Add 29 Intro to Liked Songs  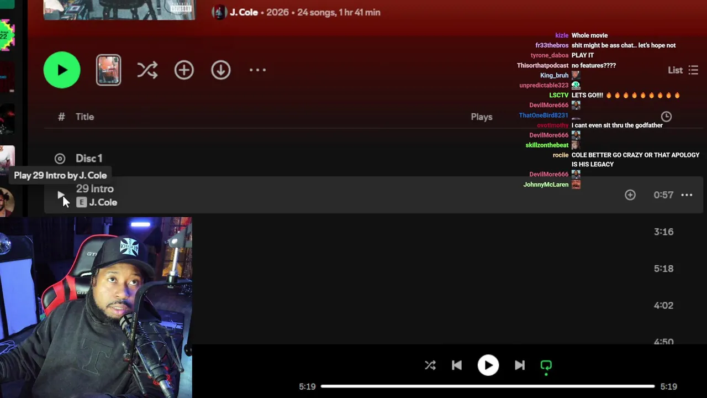click(x=630, y=195)
